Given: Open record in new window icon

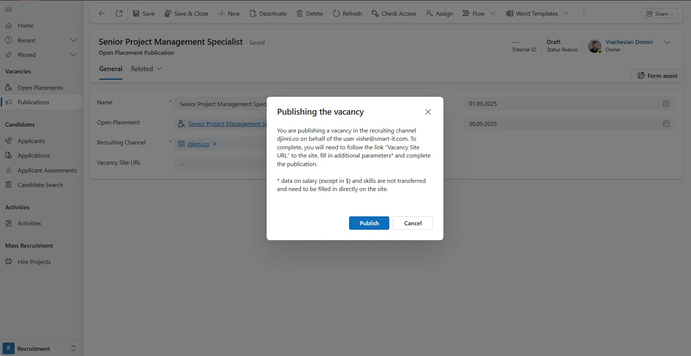Looking at the screenshot, I should coord(119,13).
